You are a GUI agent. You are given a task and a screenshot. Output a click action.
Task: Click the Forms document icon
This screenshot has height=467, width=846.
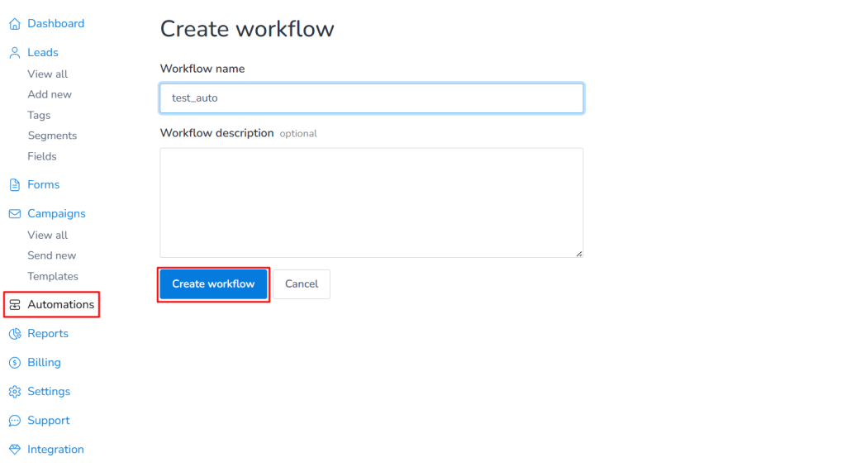click(15, 184)
